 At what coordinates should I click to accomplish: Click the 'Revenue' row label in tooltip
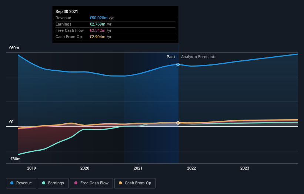coord(63,18)
